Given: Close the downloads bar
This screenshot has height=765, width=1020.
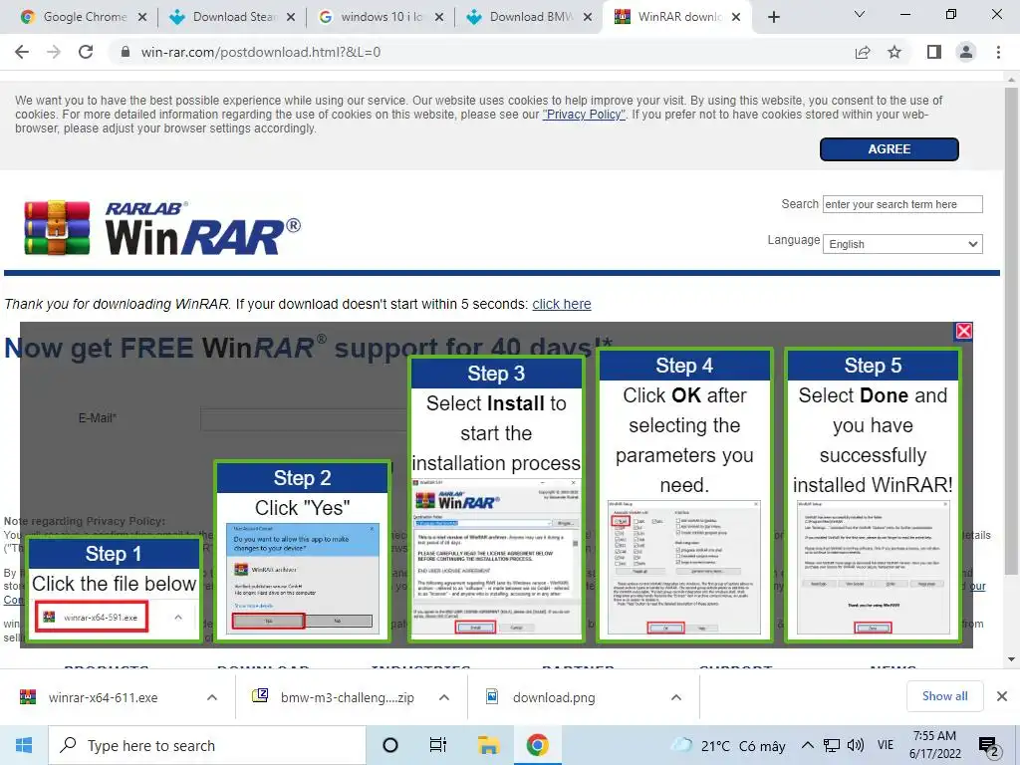Looking at the screenshot, I should click(x=1002, y=696).
